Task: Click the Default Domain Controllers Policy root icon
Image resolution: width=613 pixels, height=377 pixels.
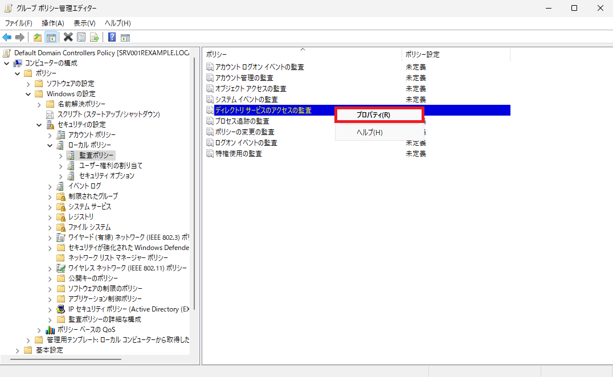Action: (x=7, y=53)
